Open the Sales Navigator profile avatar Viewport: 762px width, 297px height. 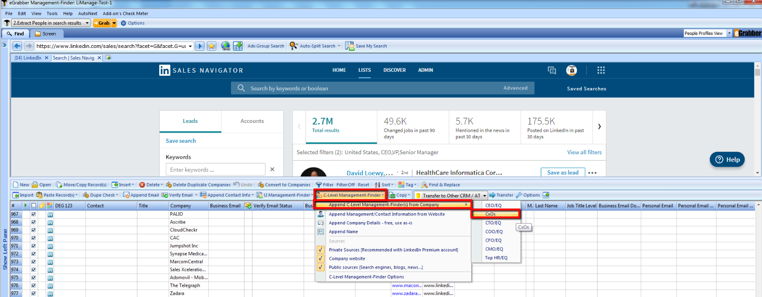pos(571,70)
